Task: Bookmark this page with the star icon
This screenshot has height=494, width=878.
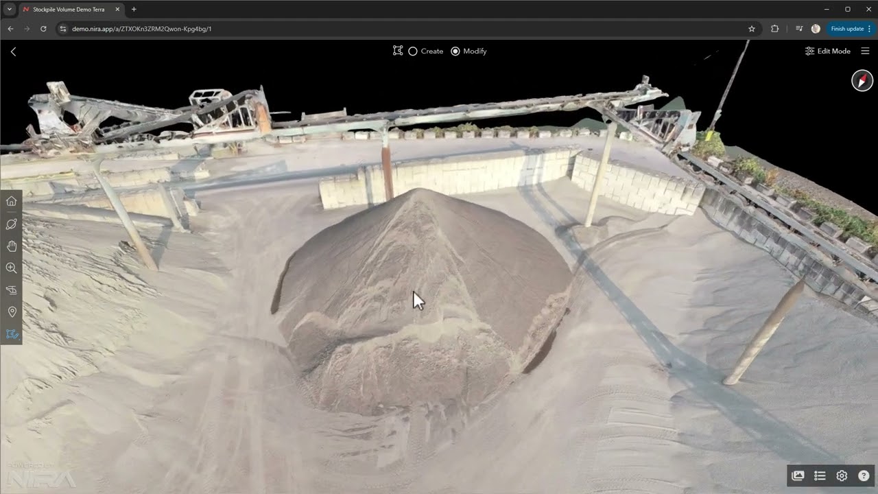Action: [x=752, y=29]
